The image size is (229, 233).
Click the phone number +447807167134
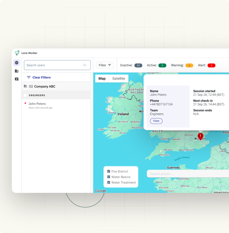click(x=161, y=104)
